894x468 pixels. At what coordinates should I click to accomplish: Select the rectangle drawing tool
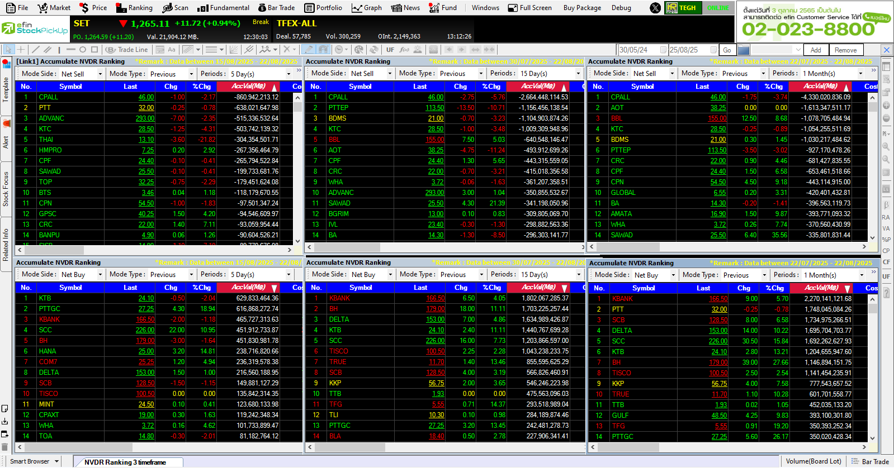pos(94,50)
